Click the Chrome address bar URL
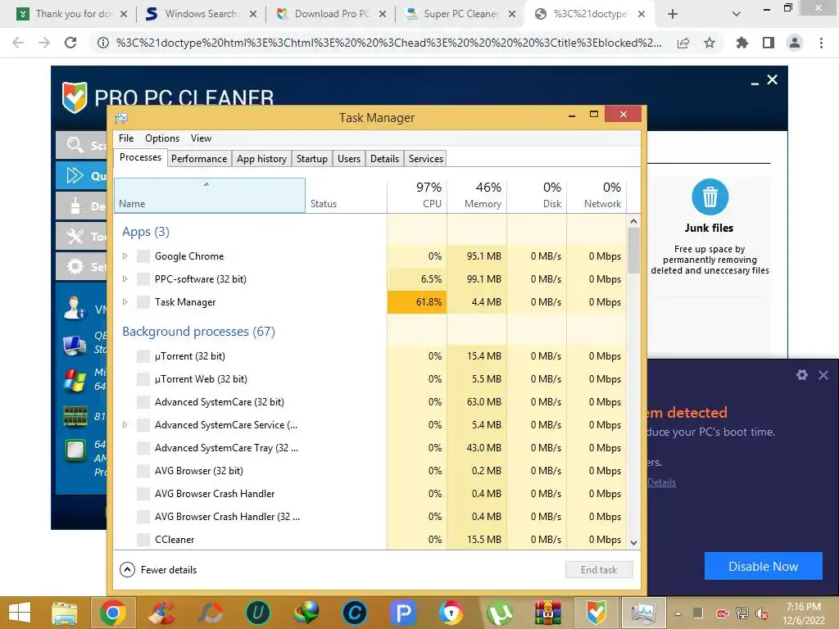 pyautogui.click(x=388, y=43)
